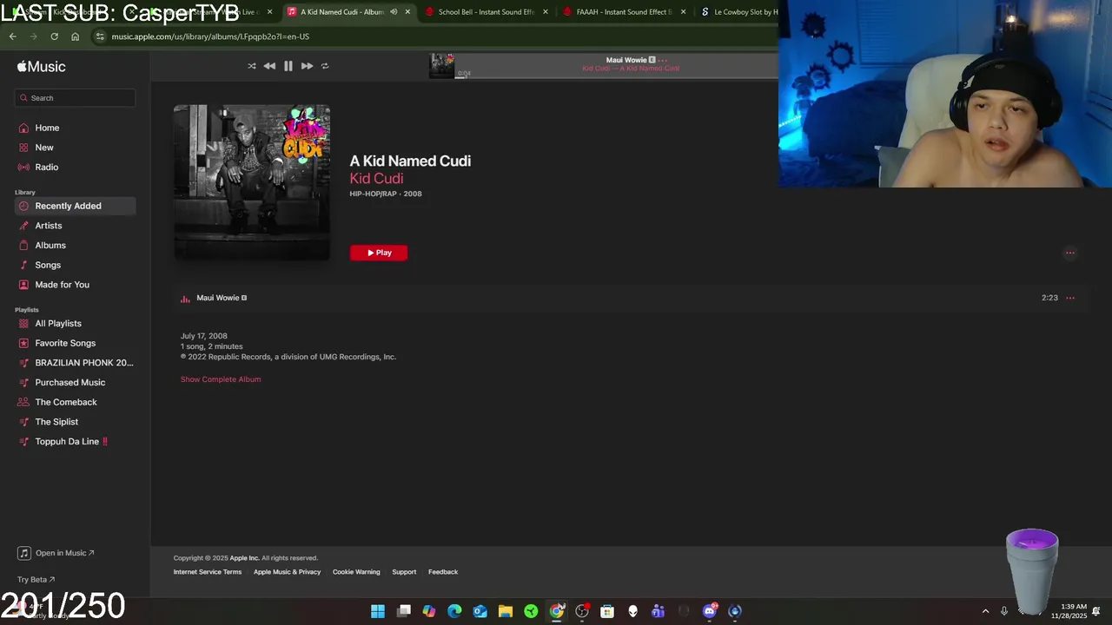Image resolution: width=1112 pixels, height=625 pixels.
Task: Click the address bar URL
Action: point(210,36)
